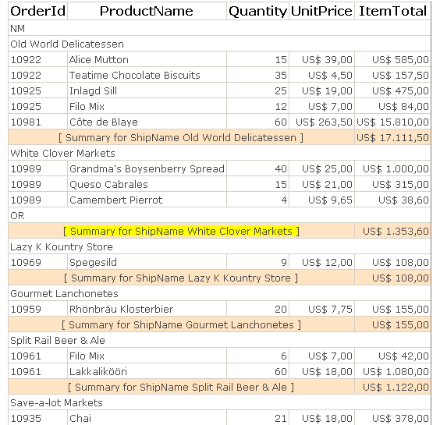Select the Split Rail Beer & Ale group row
Image resolution: width=440 pixels, height=425 pixels.
coord(220,340)
